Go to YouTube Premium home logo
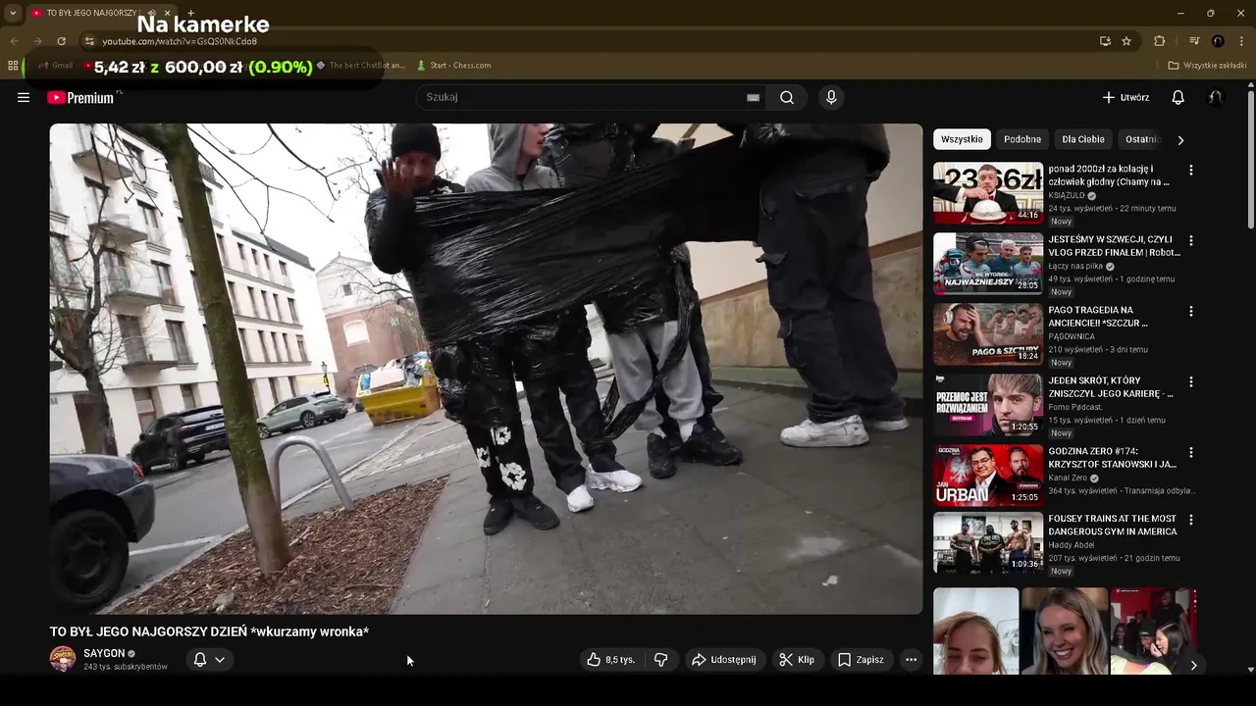 80,97
